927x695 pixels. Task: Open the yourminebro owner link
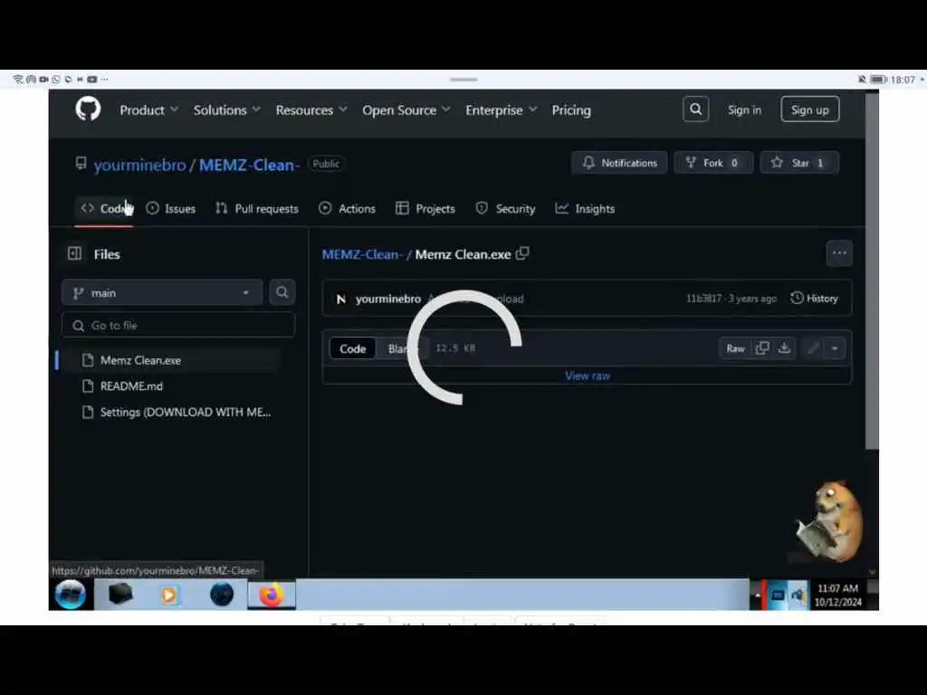(x=139, y=165)
